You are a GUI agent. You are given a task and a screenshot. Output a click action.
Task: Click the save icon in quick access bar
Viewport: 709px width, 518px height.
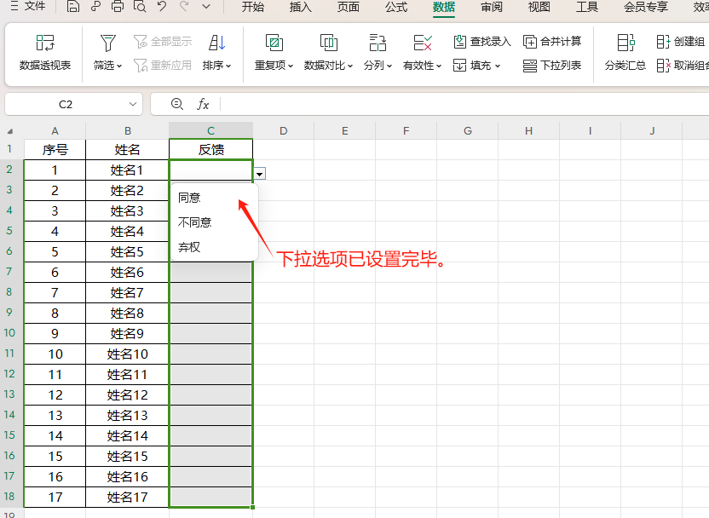pyautogui.click(x=72, y=6)
